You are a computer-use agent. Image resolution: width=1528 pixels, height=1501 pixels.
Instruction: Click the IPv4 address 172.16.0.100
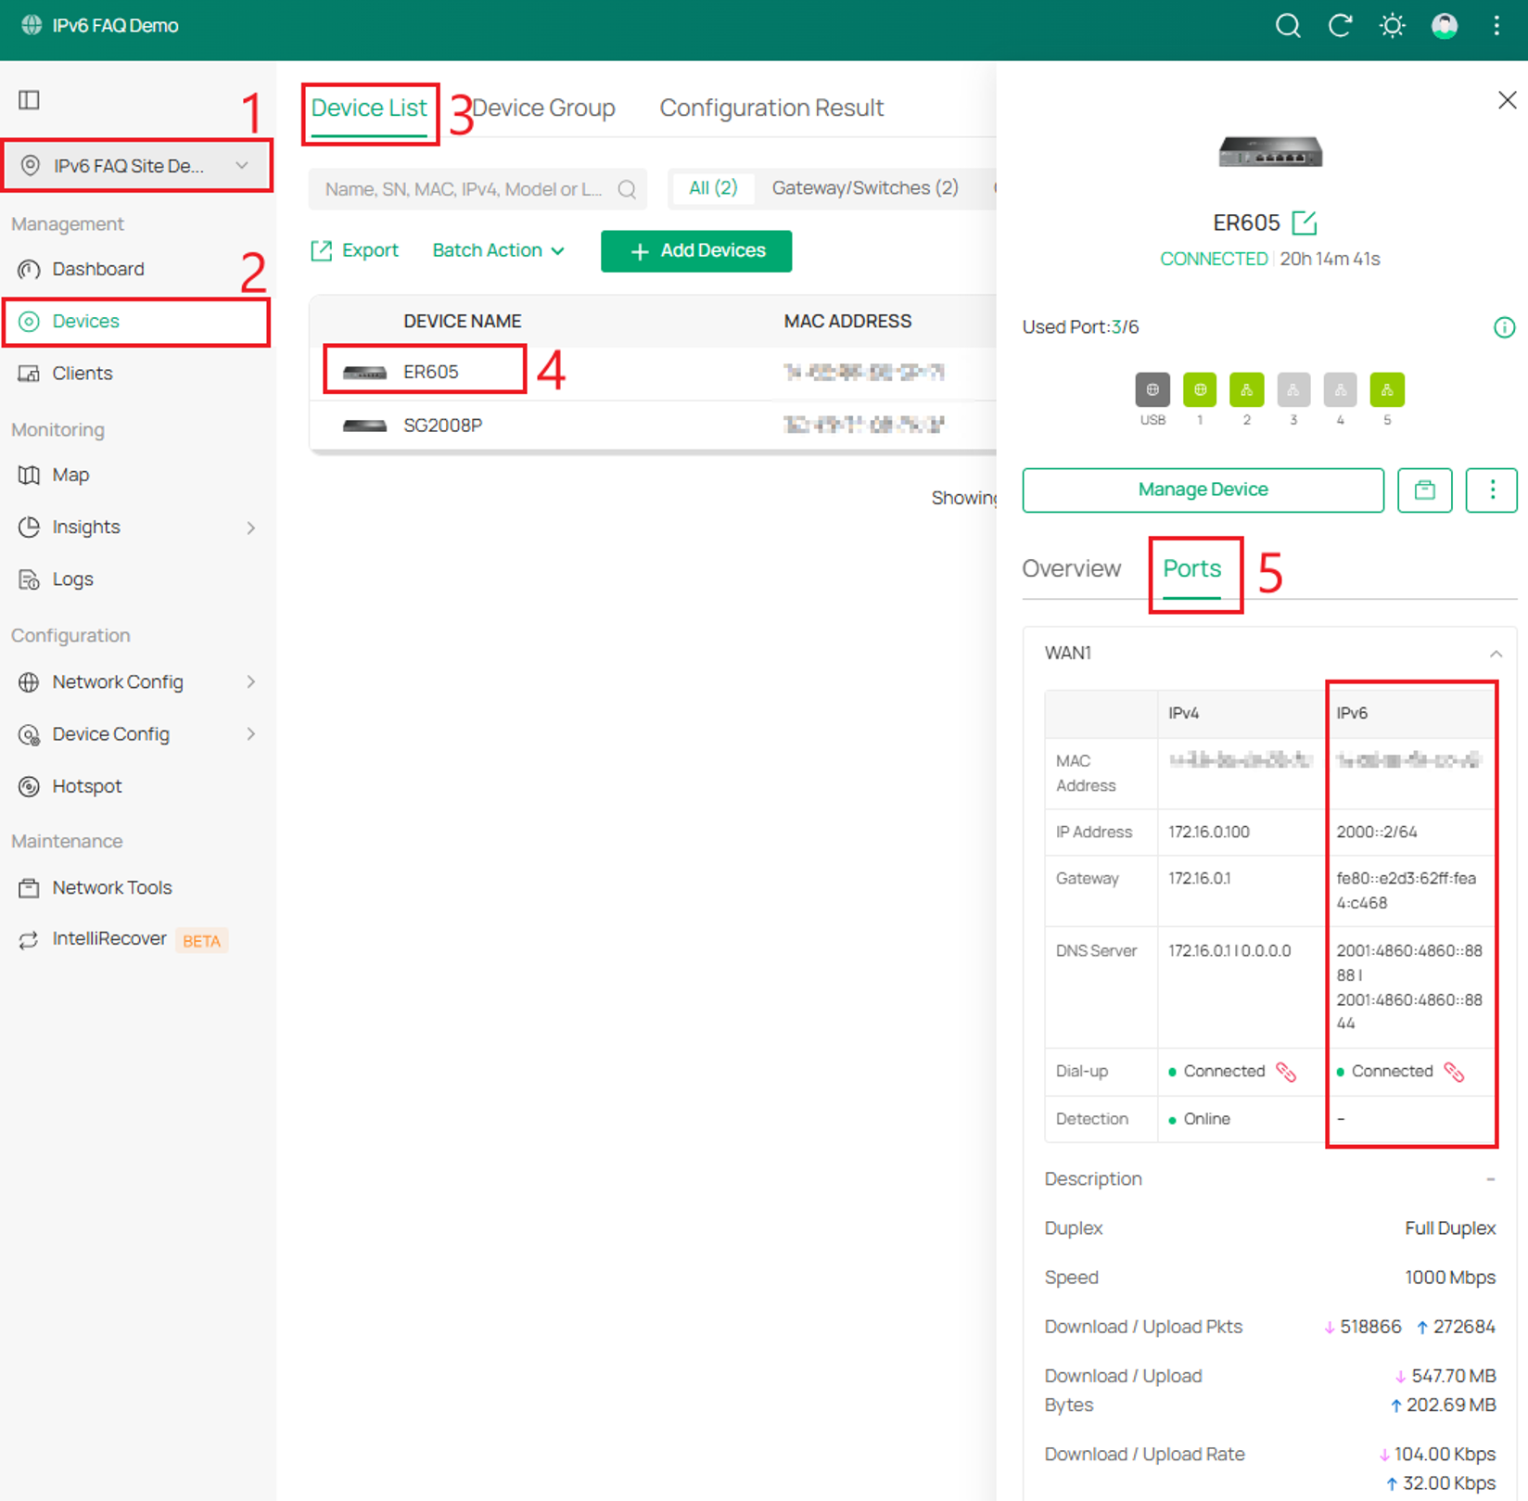click(x=1209, y=833)
